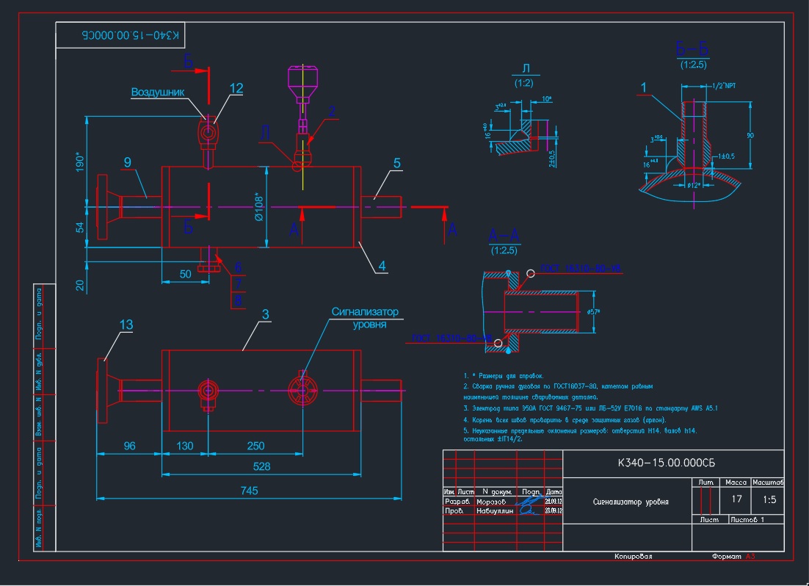Select the "Формат А3" text
Viewport: 809px width, 586px height.
733,557
